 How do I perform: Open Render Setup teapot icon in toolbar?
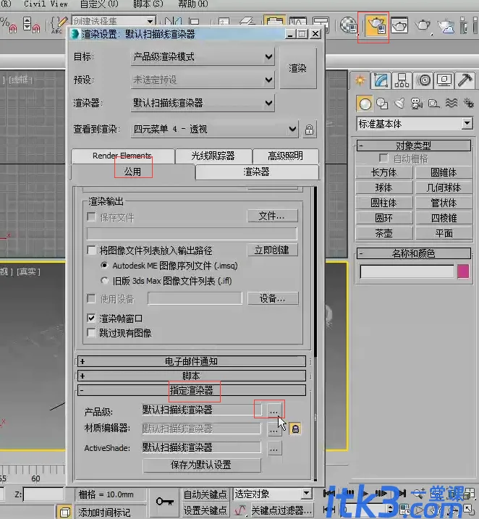click(377, 26)
